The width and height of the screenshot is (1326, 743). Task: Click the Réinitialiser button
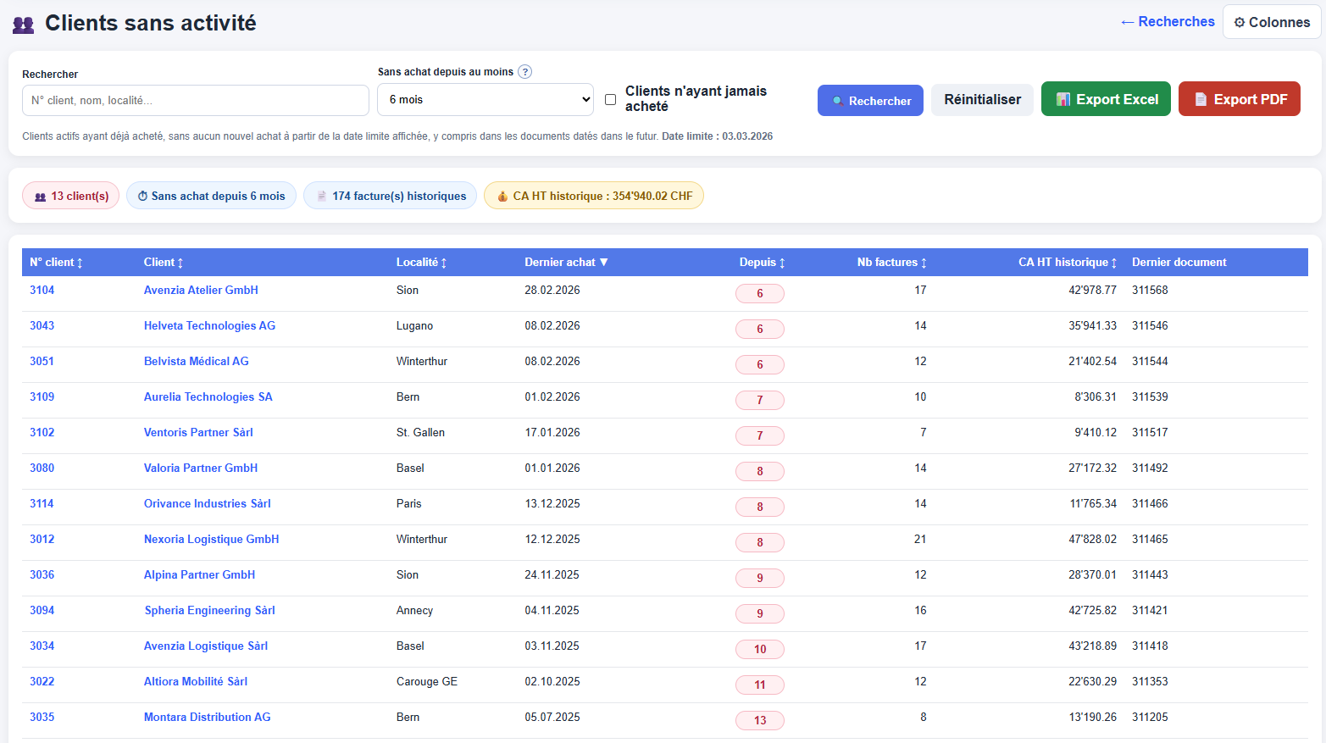click(983, 100)
